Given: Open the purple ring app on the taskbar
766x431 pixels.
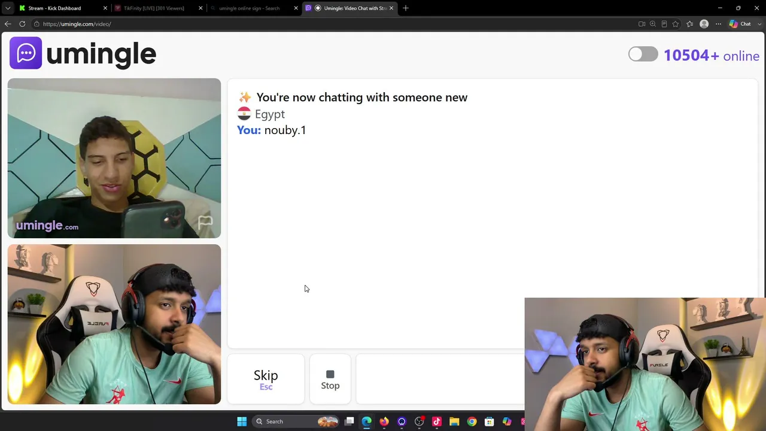Looking at the screenshot, I should pyautogui.click(x=402, y=421).
